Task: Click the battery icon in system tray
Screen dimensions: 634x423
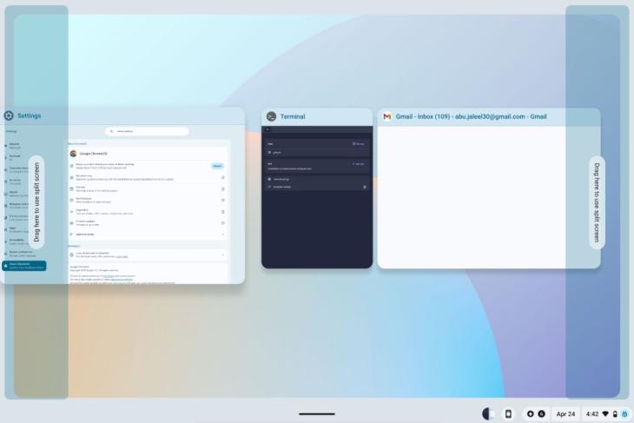Action: click(x=615, y=413)
